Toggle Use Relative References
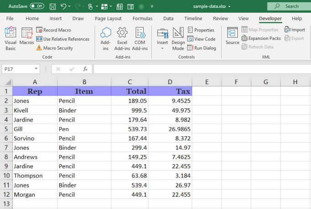 click(x=63, y=39)
